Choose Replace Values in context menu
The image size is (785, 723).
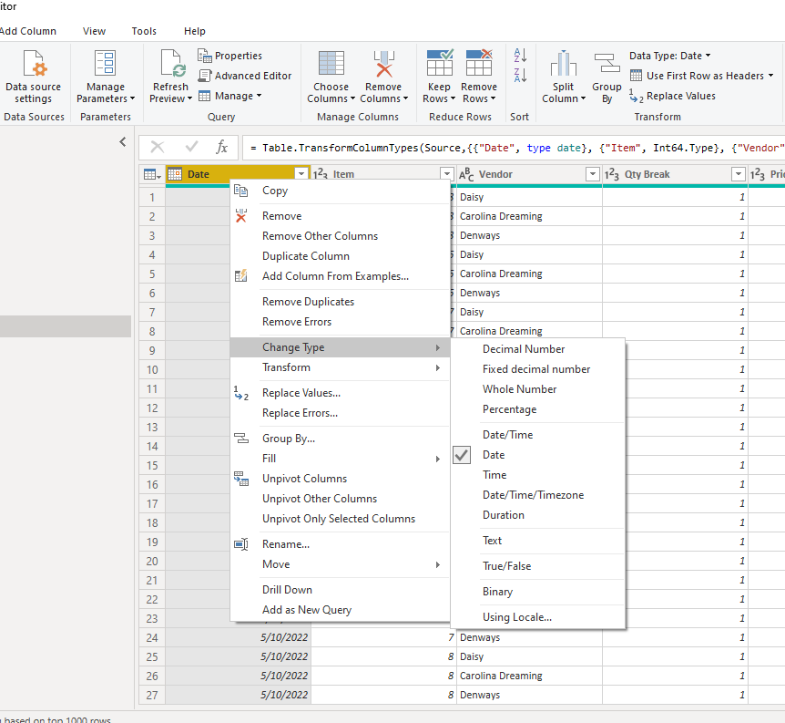click(x=340, y=393)
